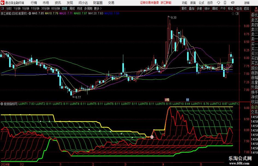The width and height of the screenshot is (258, 166).
Task: Expand the 股朋指标网 indicator dropdown
Action: [x=2, y=104]
